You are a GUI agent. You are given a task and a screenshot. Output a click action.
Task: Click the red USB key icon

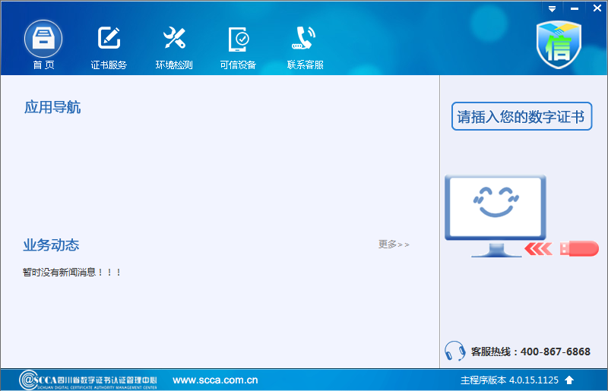[578, 248]
